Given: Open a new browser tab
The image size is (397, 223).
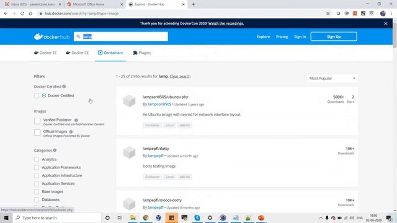Looking at the screenshot, I should (x=193, y=4).
